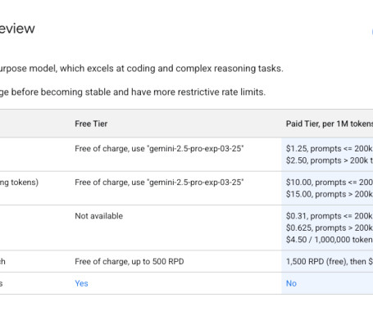Click the partially visible blue button at top right
The height and width of the screenshot is (311, 373).
point(372,32)
